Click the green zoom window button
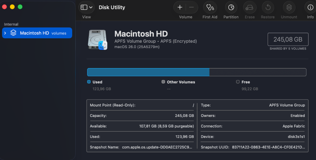 pyautogui.click(x=20, y=7)
